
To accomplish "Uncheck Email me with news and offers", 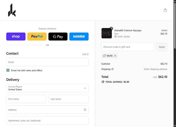I will point(8,70).
